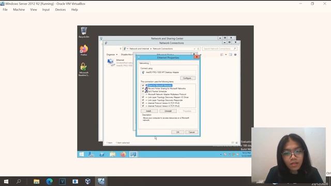
Task: Open the Recycle Bin desktop icon
Action: point(84,32)
